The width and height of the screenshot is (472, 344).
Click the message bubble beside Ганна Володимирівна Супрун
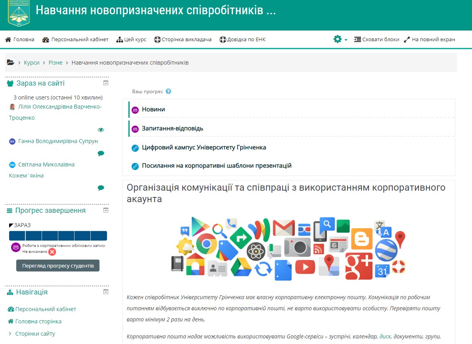pyautogui.click(x=101, y=153)
